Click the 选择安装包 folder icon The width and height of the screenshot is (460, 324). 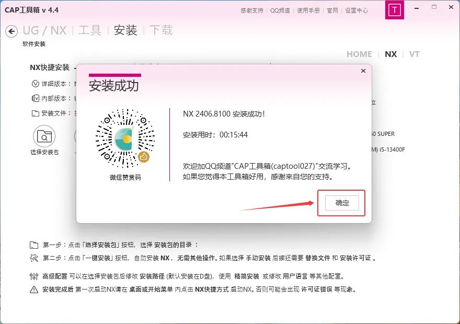(44, 136)
